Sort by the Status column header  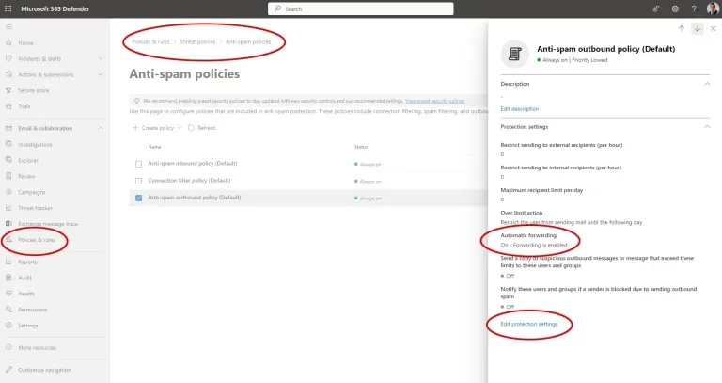[x=361, y=147]
